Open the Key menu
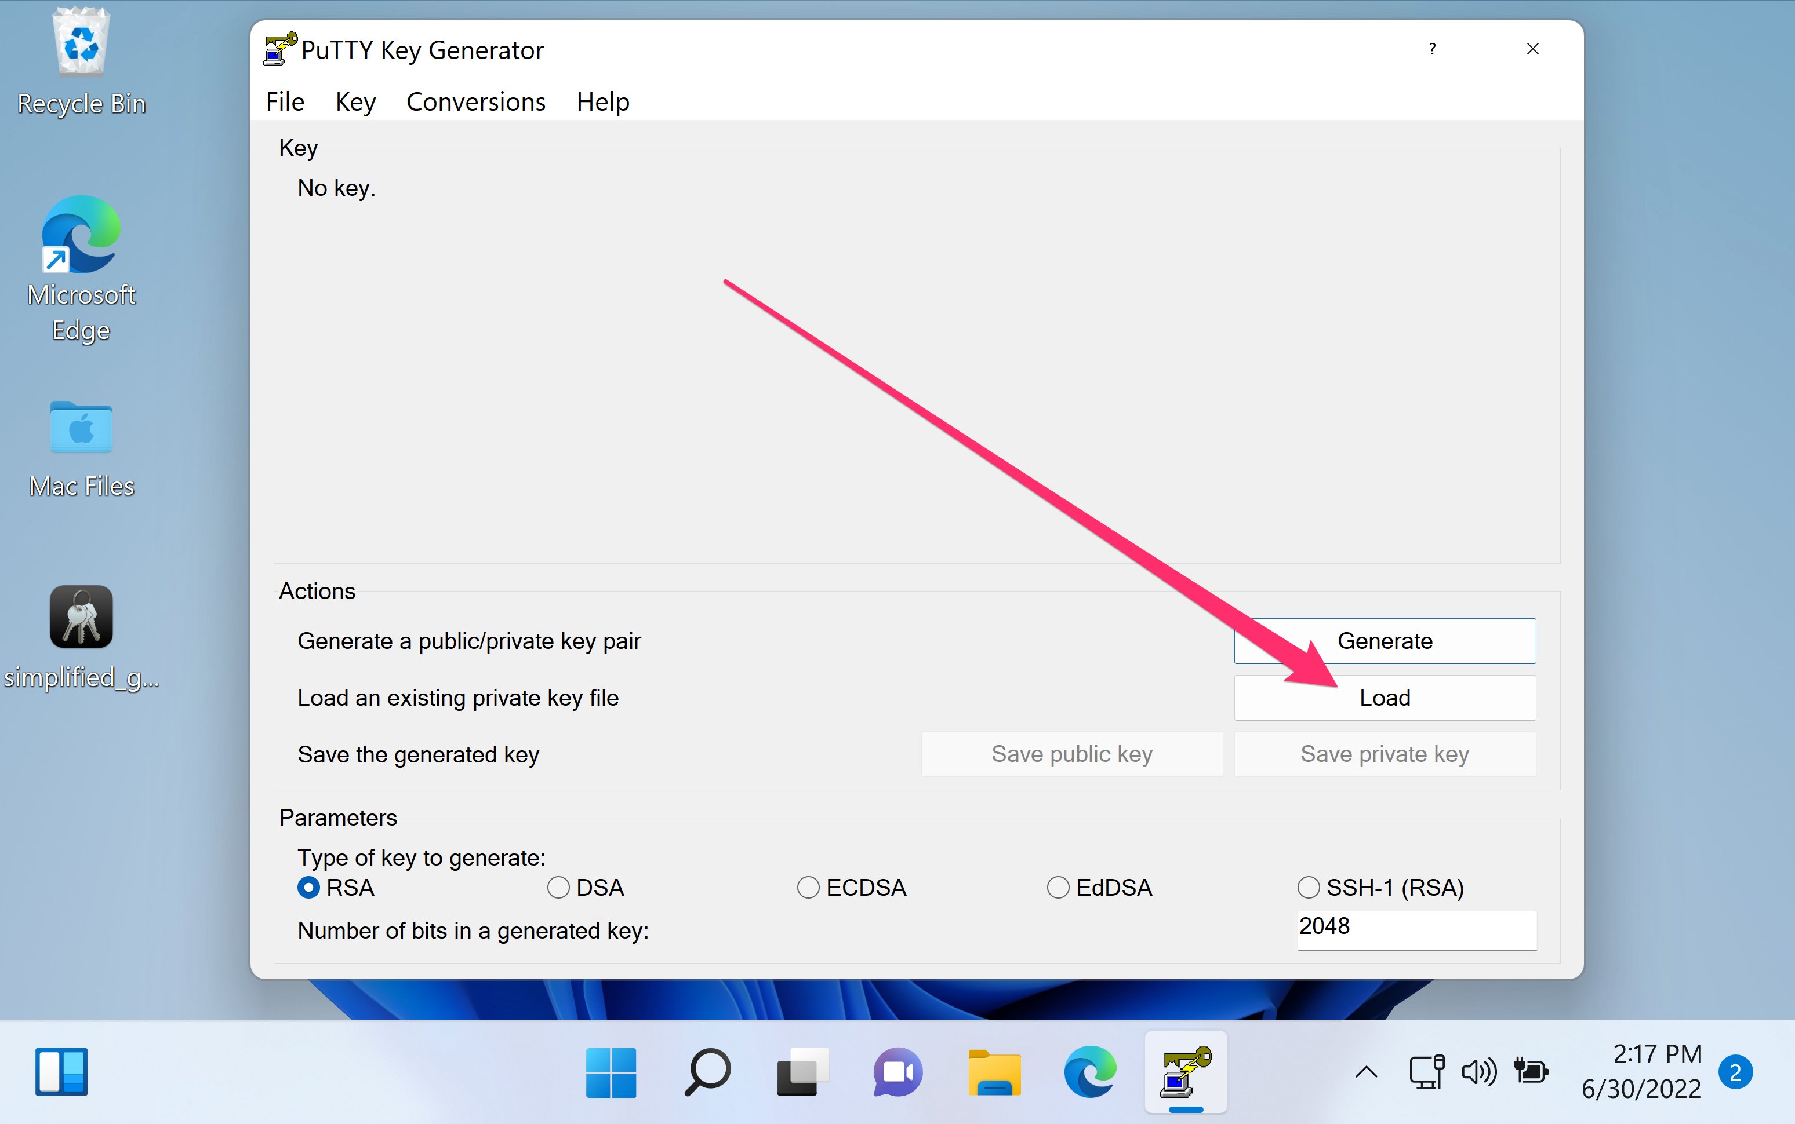 tap(355, 101)
